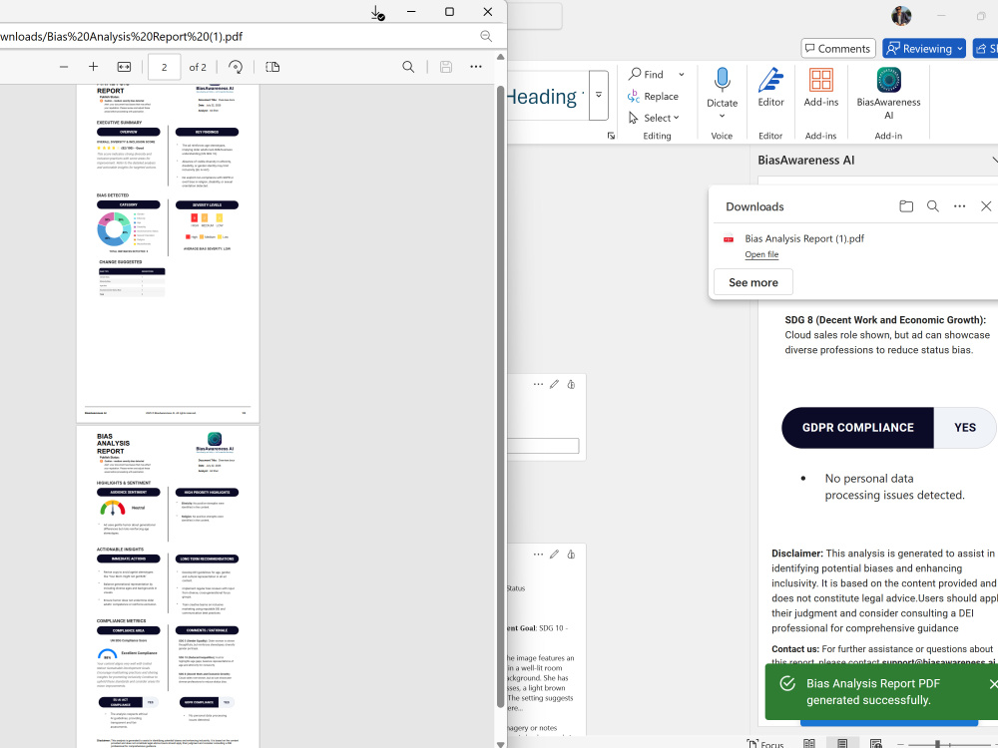
Task: Open PDF search with magnifier icon
Action: pyautogui.click(x=408, y=67)
